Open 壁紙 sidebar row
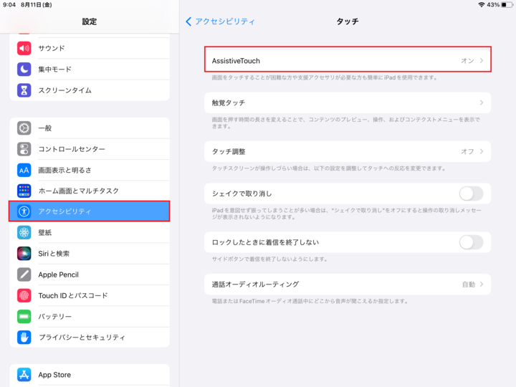The height and width of the screenshot is (387, 516). (90, 233)
